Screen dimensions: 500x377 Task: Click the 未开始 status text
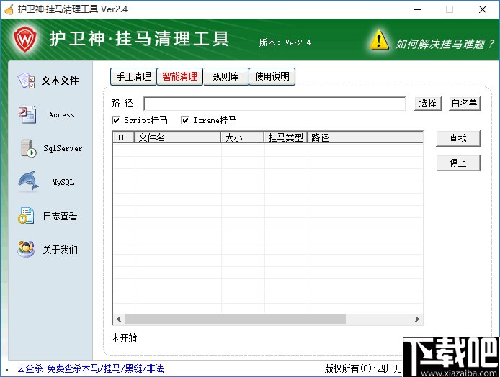pyautogui.click(x=124, y=338)
